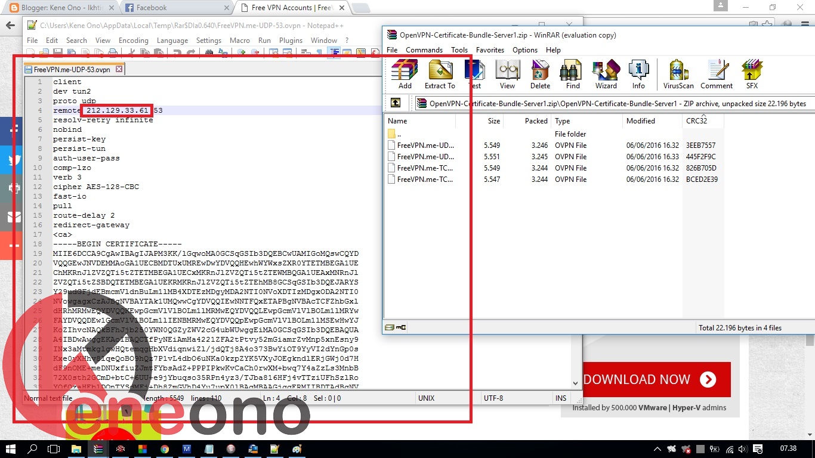
Task: Go up one folder level in WinRAR
Action: pyautogui.click(x=395, y=103)
